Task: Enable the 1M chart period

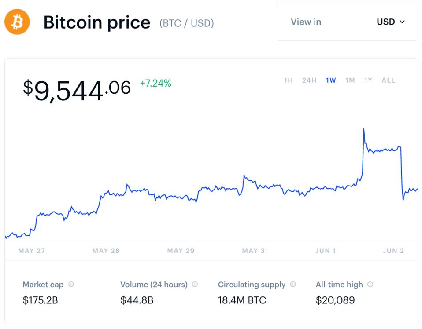Action: pos(350,80)
